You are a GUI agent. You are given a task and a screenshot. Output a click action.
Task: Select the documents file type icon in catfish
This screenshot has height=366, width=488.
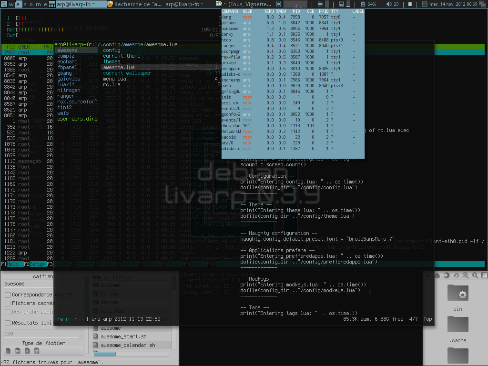(8, 351)
